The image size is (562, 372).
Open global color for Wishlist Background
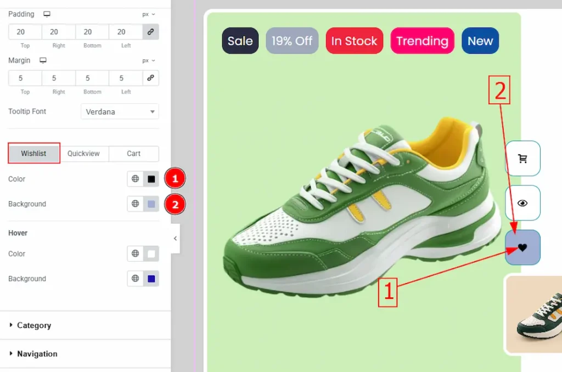click(135, 204)
